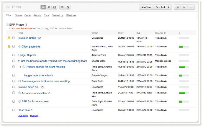The width and height of the screenshot is (203, 128).
Task: Open the Accounts Receivables milestone link
Action: (22, 29)
